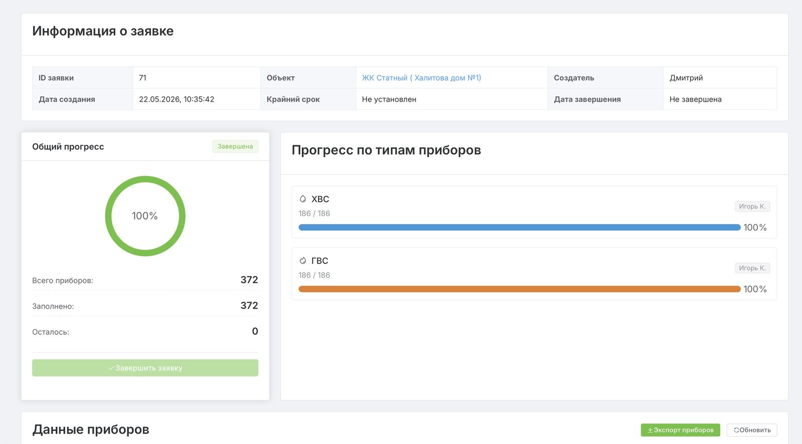Click the Обновить button

752,430
